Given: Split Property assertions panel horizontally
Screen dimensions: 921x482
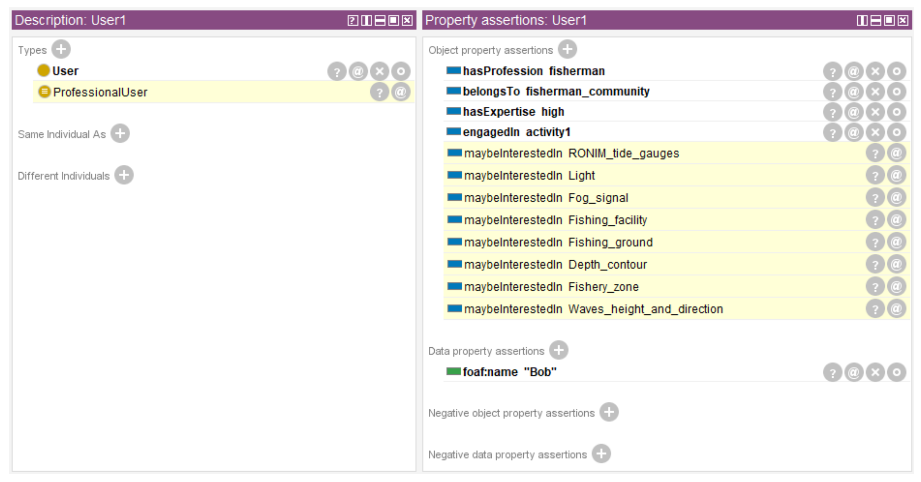Looking at the screenshot, I should coord(876,20).
